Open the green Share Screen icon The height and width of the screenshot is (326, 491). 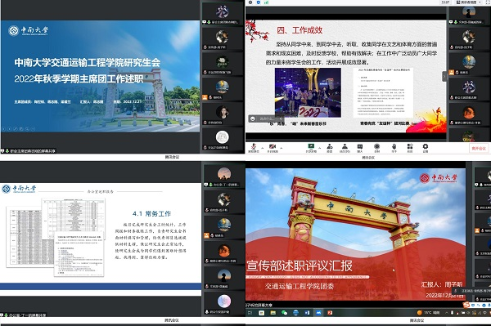pyautogui.click(x=311, y=148)
